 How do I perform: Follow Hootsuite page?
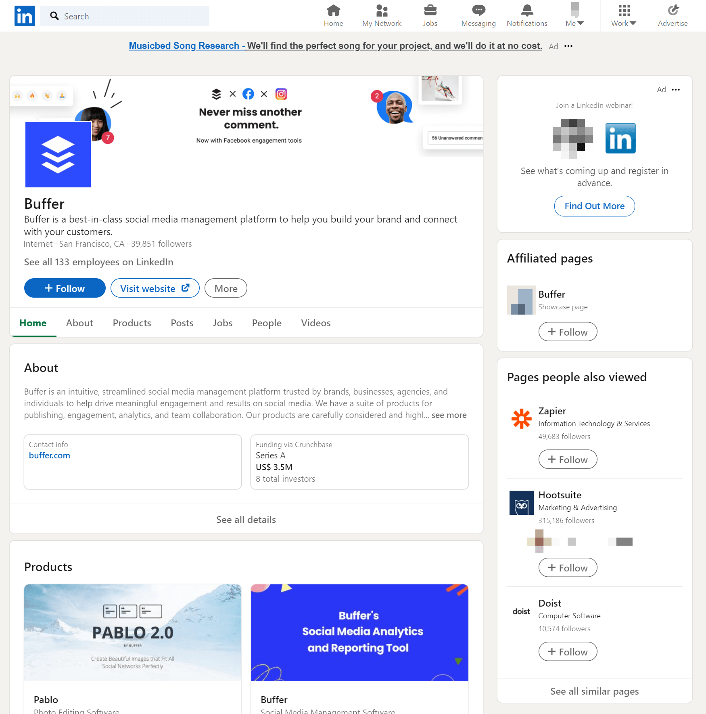pyautogui.click(x=568, y=567)
